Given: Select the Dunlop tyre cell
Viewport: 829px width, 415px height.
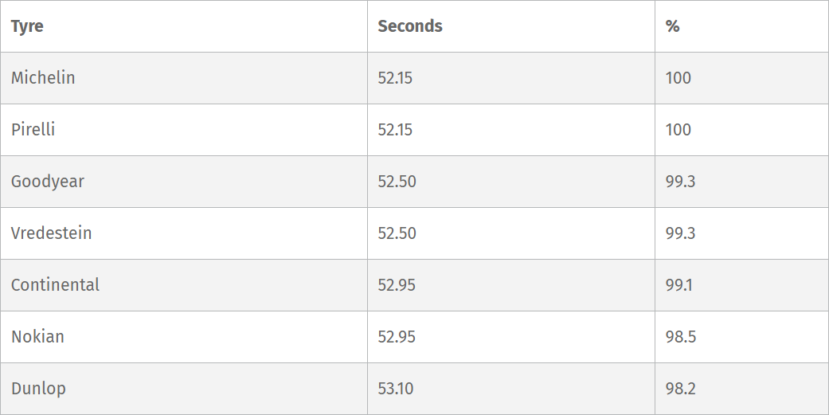Looking at the screenshot, I should click(x=39, y=389).
